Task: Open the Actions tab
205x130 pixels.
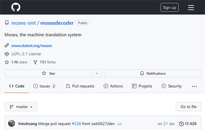Action: pos(113,86)
